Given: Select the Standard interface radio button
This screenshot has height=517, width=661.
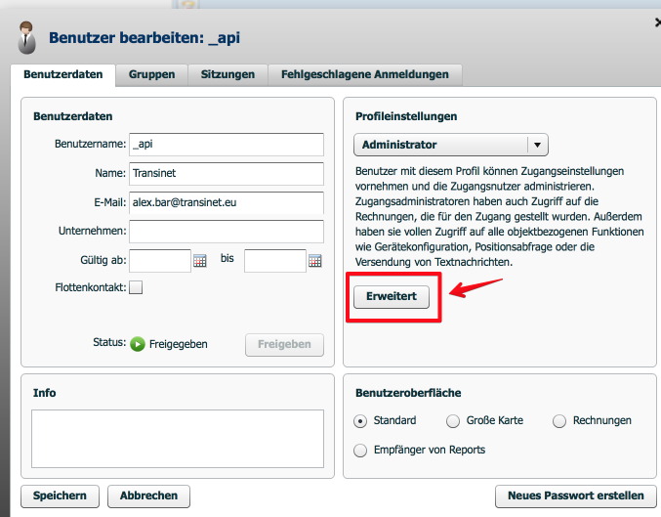Looking at the screenshot, I should tap(360, 421).
